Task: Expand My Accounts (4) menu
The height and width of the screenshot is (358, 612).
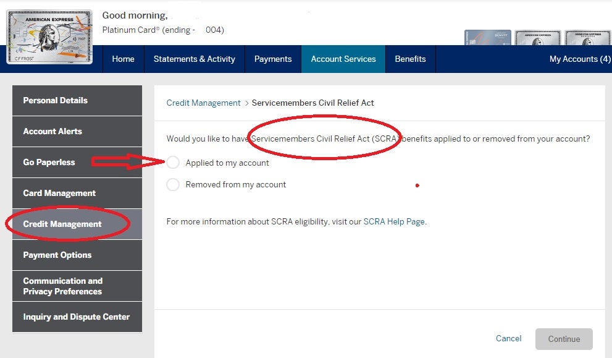Action: (580, 59)
